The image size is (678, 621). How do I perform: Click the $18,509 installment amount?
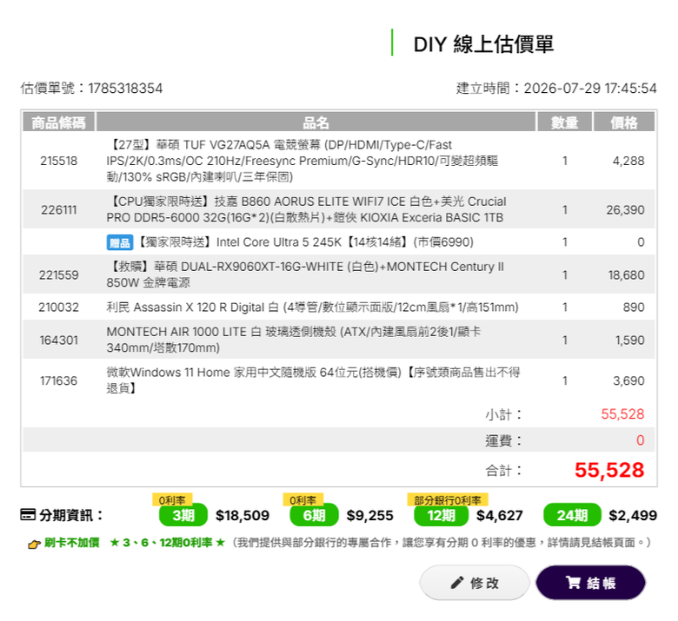click(x=243, y=515)
